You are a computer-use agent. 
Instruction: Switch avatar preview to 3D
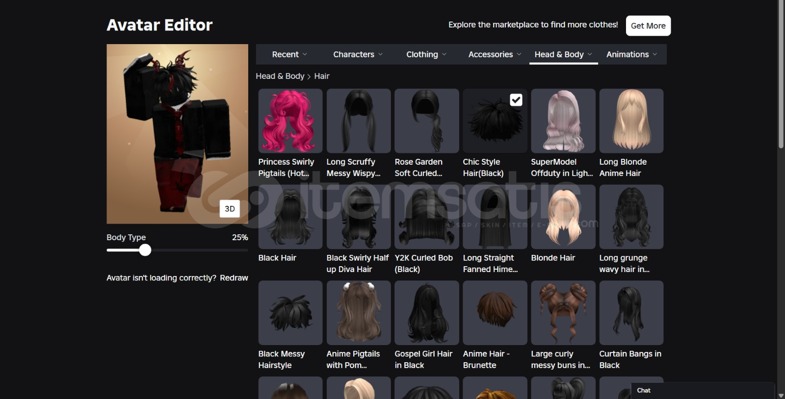(230, 208)
